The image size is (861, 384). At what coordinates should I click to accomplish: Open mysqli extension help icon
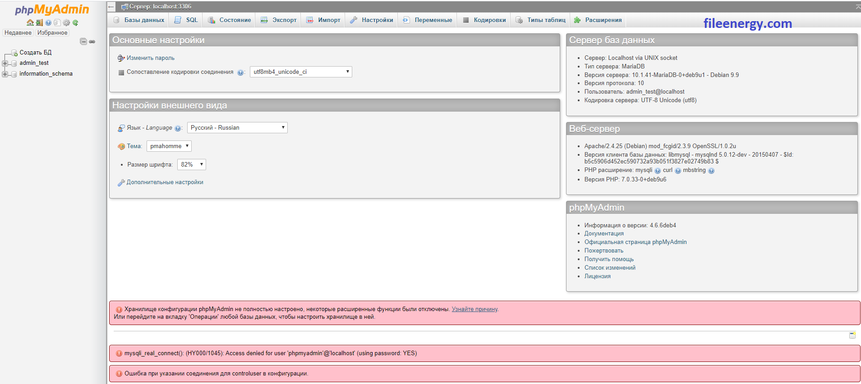pyautogui.click(x=658, y=171)
